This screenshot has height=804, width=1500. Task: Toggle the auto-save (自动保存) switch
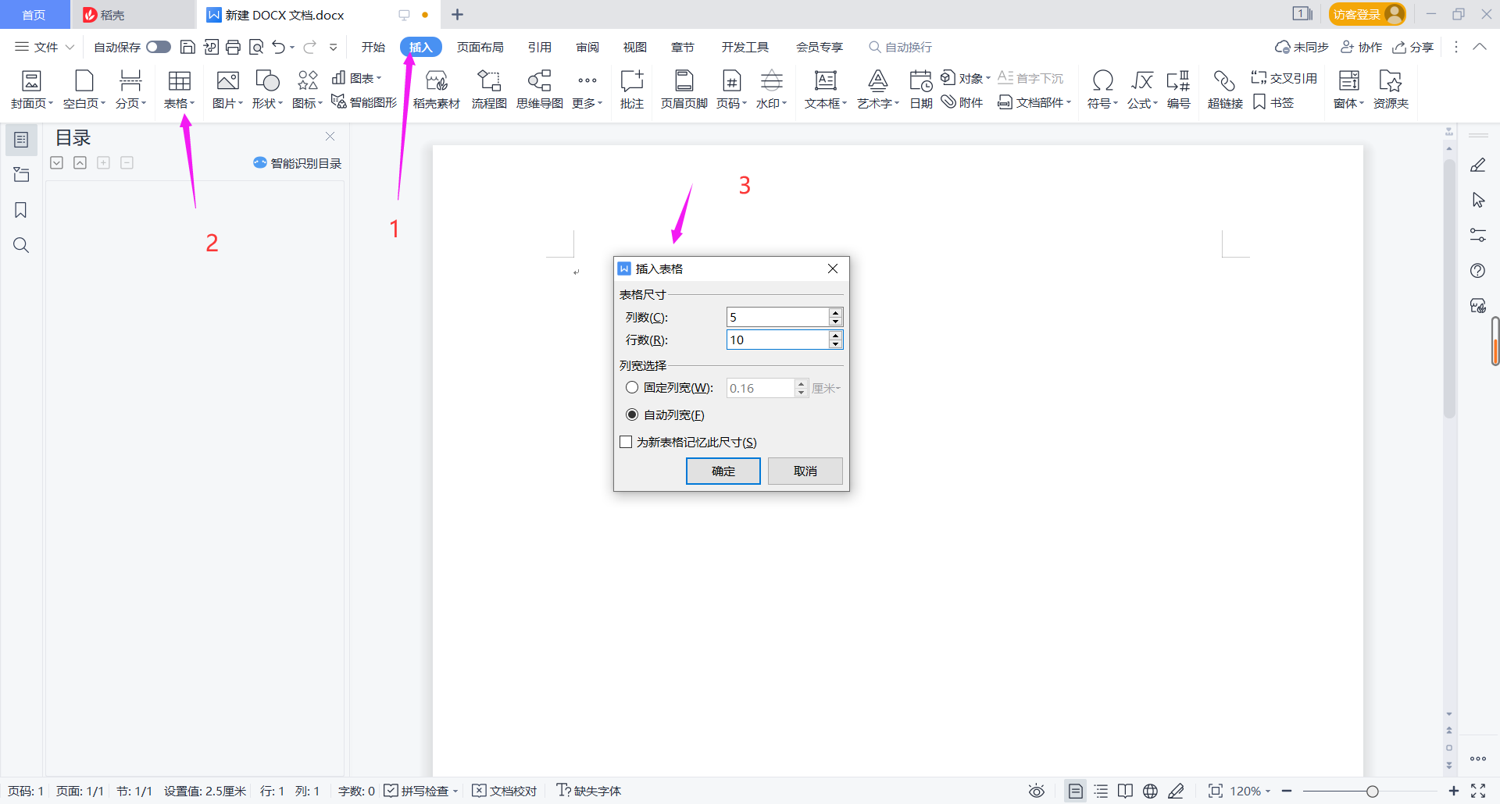pos(159,47)
